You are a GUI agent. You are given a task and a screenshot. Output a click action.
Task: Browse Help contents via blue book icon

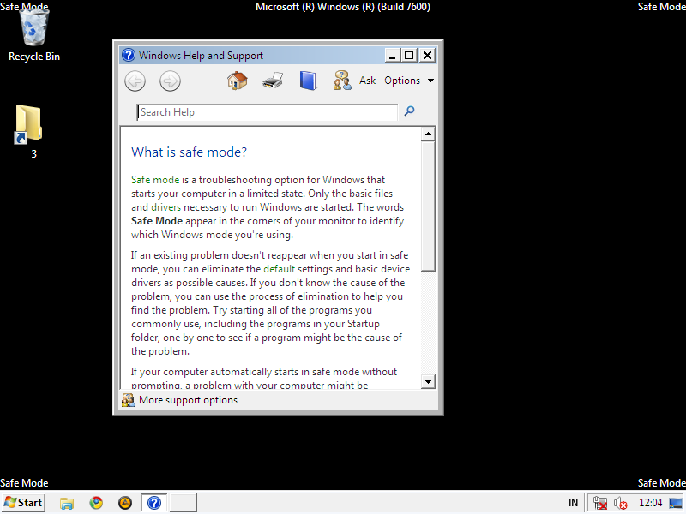[308, 81]
